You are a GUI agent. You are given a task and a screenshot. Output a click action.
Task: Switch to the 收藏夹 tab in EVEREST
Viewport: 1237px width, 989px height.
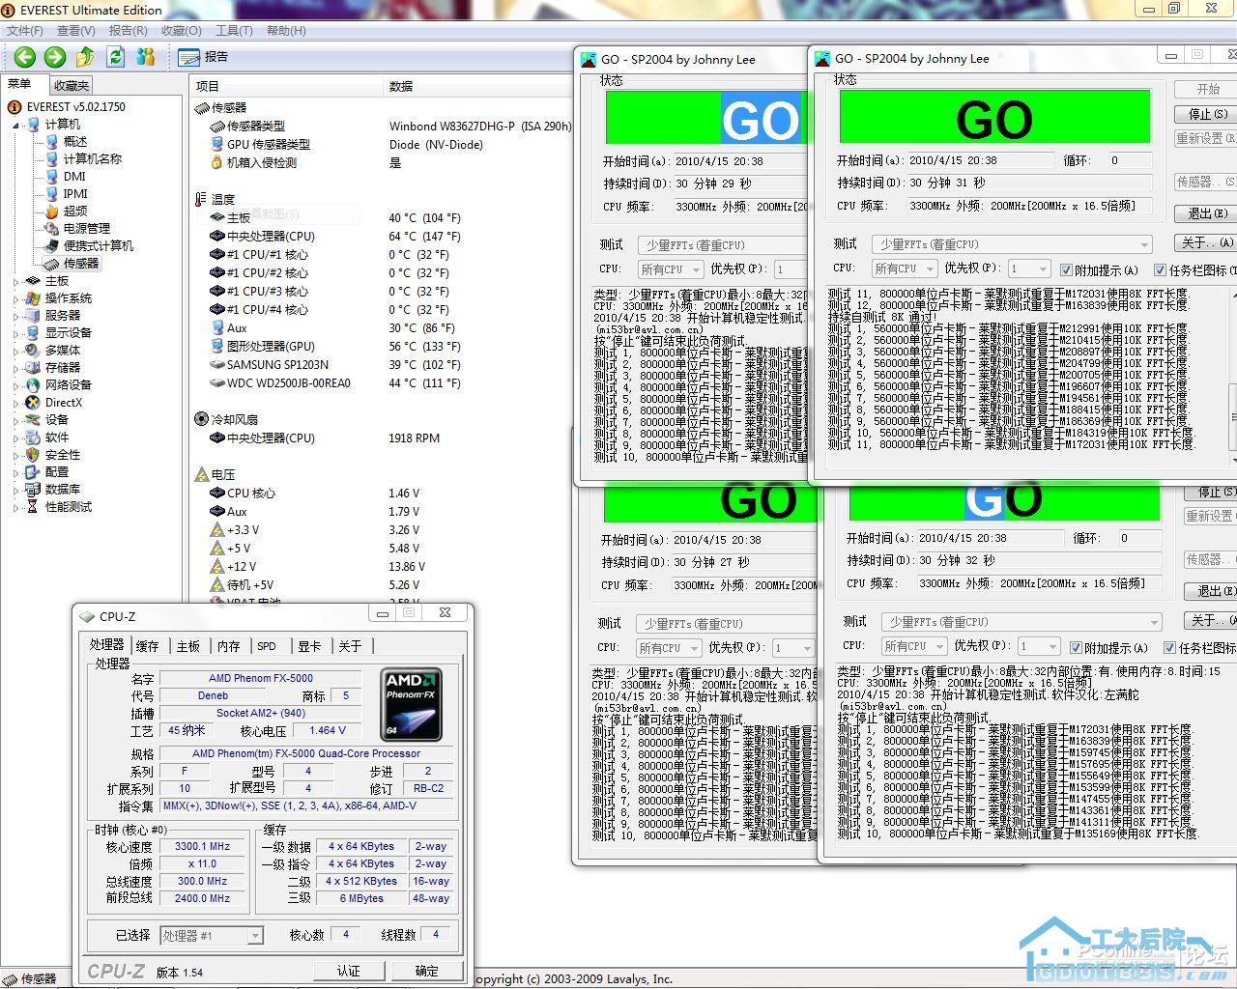point(72,85)
